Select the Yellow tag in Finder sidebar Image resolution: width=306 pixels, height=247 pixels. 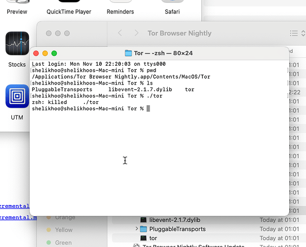coord(64,230)
